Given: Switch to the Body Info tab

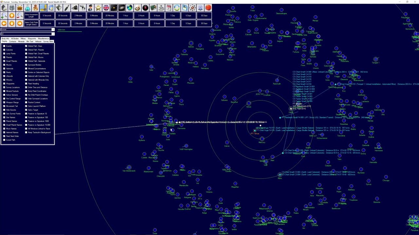Looking at the screenshot, I should point(5,39).
